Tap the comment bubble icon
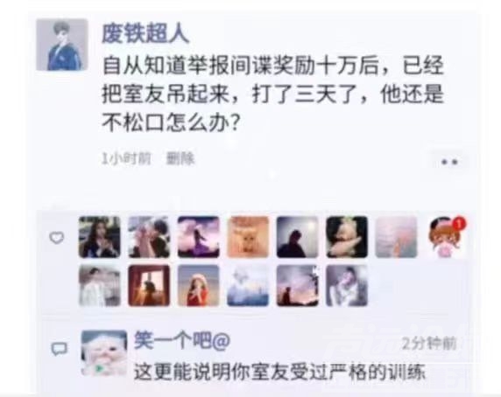The image size is (501, 397). click(x=59, y=349)
